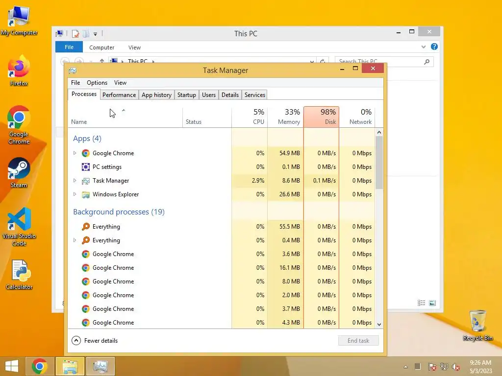The width and height of the screenshot is (502, 376).
Task: Click the End task button
Action: point(358,341)
